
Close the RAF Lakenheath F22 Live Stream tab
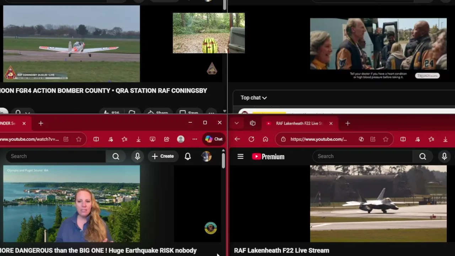pyautogui.click(x=331, y=123)
